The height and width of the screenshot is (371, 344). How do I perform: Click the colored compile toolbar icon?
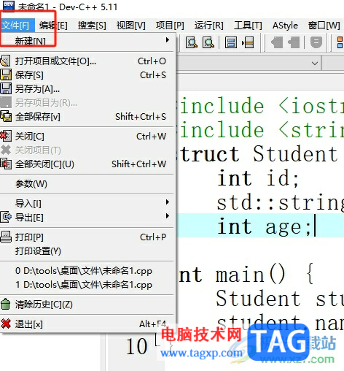(x=340, y=42)
